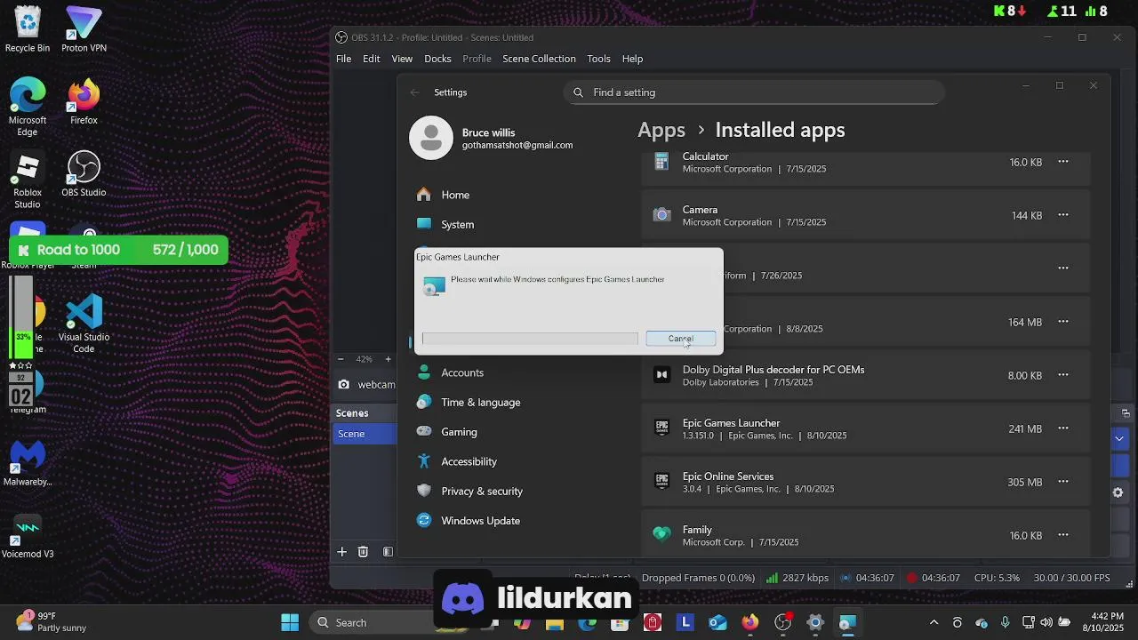Open more options for Family app
The height and width of the screenshot is (640, 1138).
[x=1062, y=535]
